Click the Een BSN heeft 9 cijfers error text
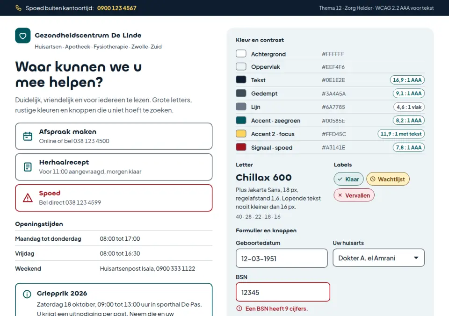 [276, 309]
